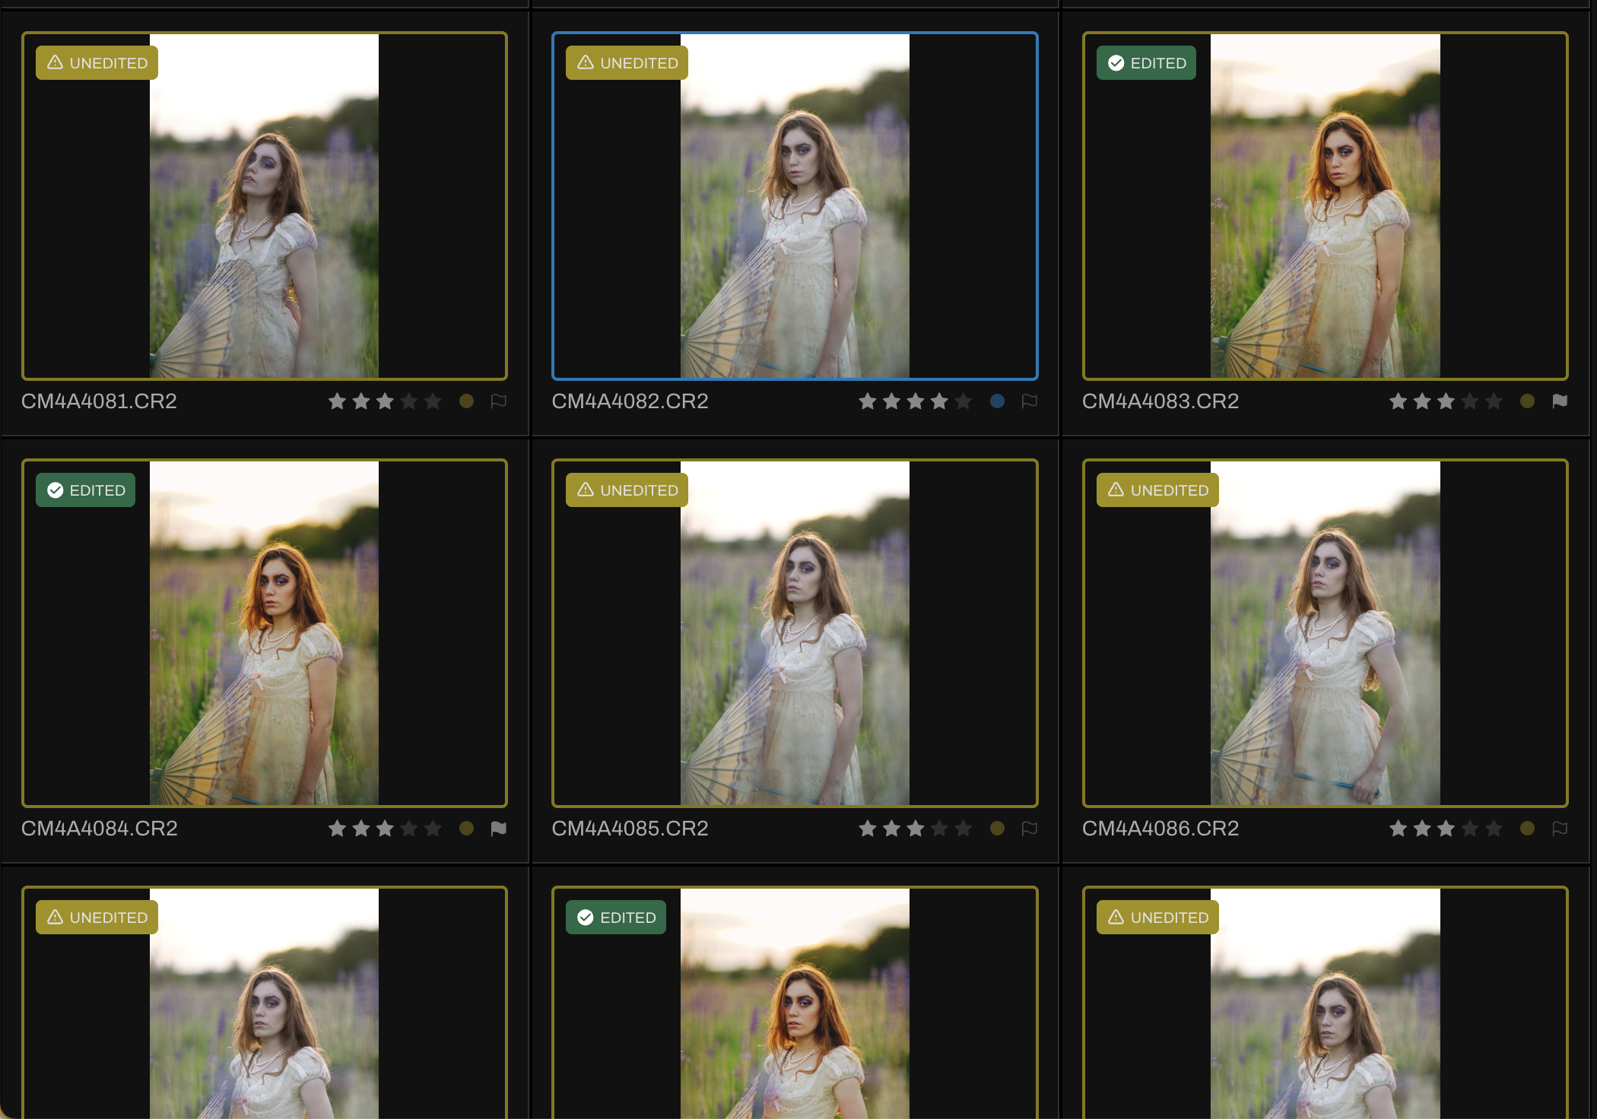Select the CM4A4085.CR2 photo thumbnail
Image resolution: width=1597 pixels, height=1119 pixels.
pos(795,633)
